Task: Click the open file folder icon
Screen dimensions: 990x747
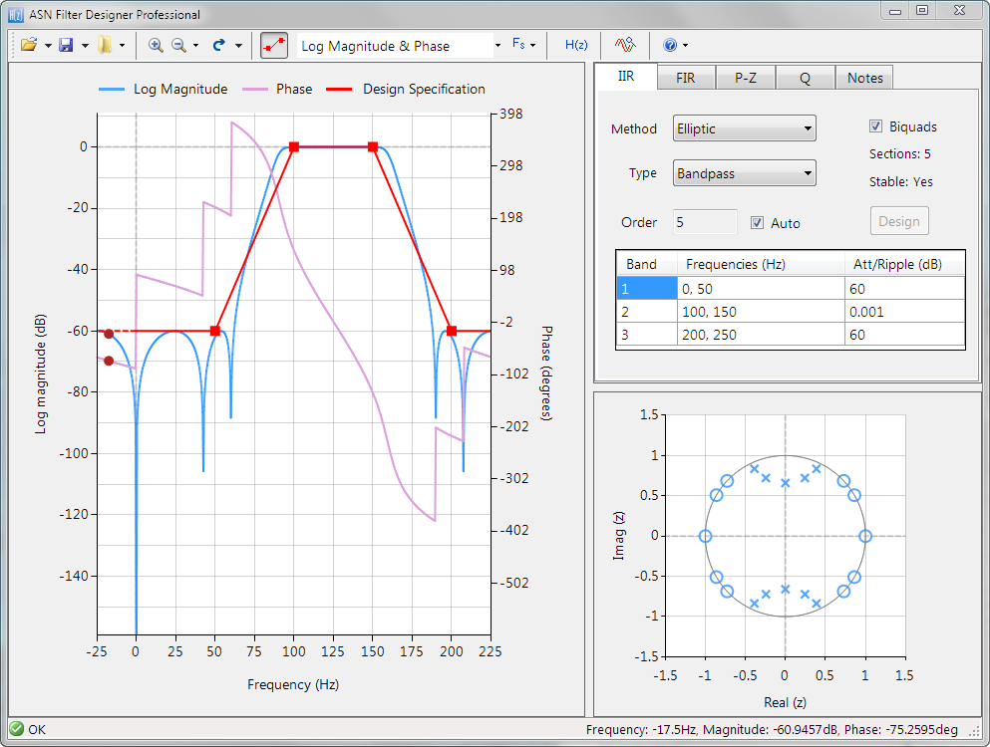Action: click(x=28, y=45)
